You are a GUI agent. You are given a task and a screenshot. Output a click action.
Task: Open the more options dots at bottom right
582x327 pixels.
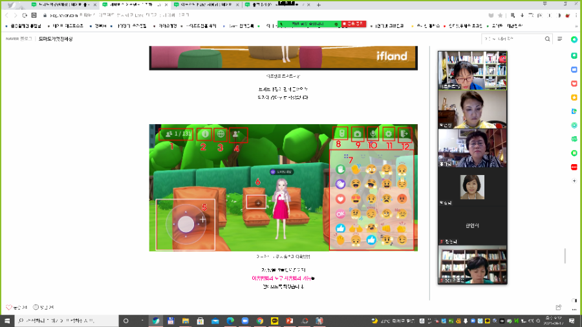point(574,309)
